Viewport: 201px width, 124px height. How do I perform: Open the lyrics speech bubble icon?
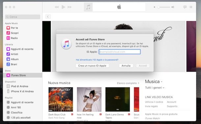(x=185, y=7)
